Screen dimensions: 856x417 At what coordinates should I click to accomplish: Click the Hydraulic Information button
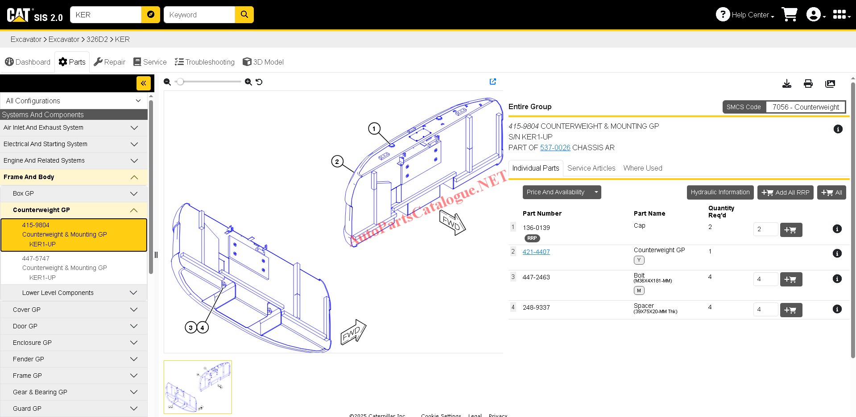720,192
